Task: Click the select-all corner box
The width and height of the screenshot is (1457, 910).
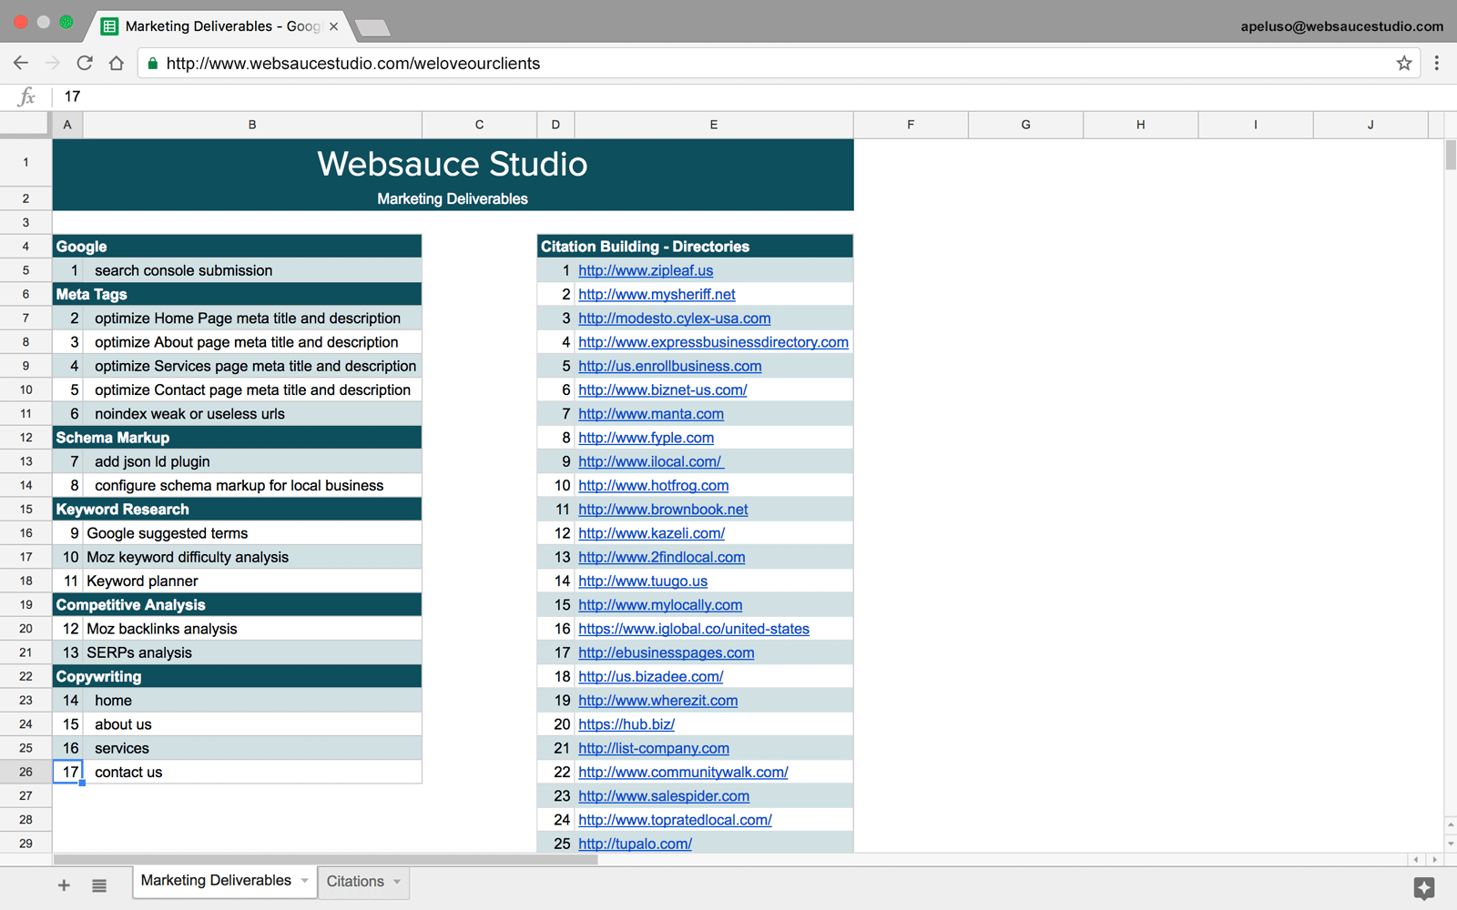Action: (x=24, y=125)
